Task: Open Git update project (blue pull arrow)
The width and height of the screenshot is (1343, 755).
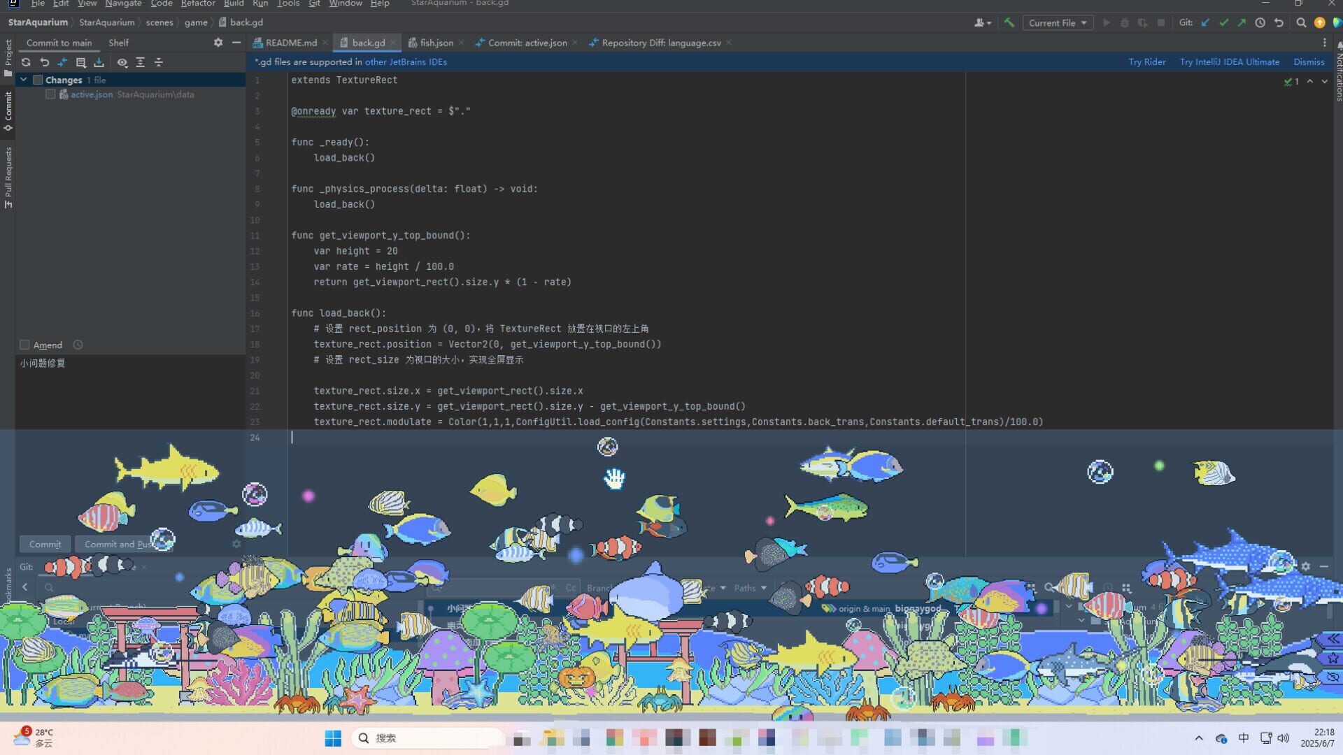Action: click(x=1205, y=22)
